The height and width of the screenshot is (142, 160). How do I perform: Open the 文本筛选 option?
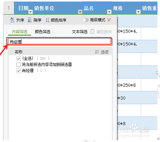(80, 32)
